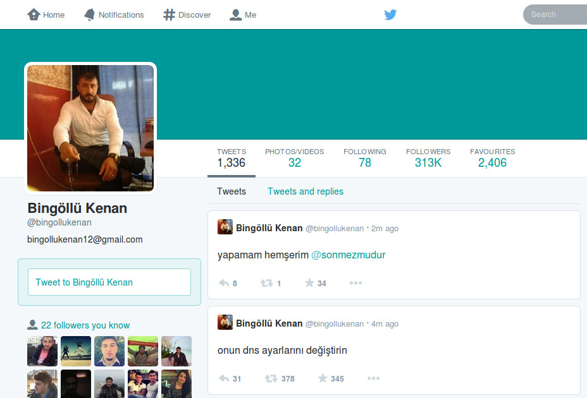Open more options on 'yapamam hemşerim' tweet
The width and height of the screenshot is (587, 398).
point(355,283)
